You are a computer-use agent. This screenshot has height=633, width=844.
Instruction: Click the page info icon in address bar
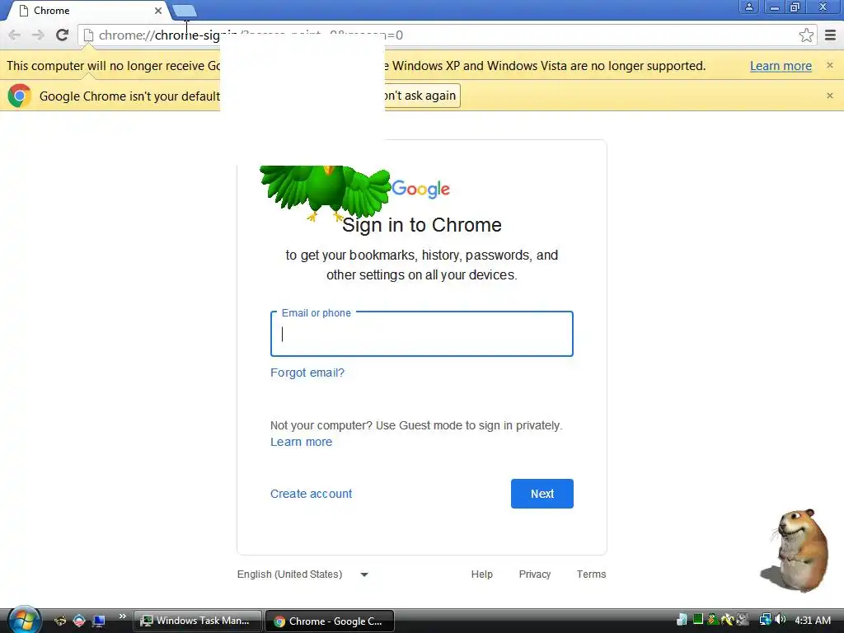(x=89, y=35)
